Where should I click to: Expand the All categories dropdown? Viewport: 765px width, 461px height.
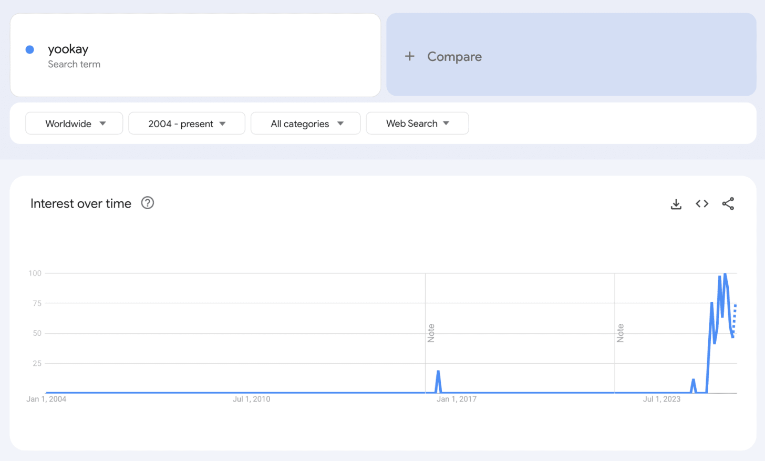306,124
